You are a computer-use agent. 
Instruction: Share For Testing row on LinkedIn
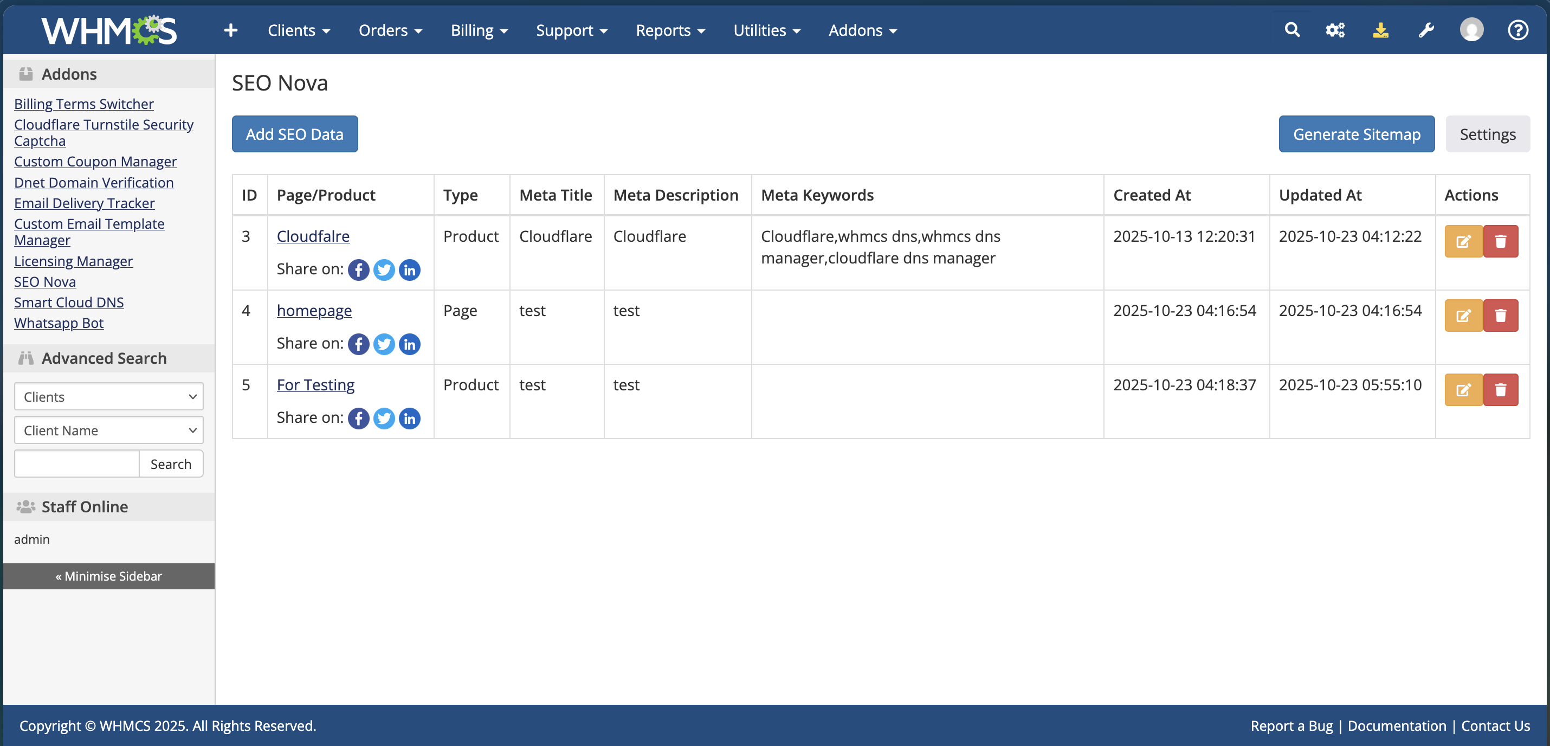[410, 418]
